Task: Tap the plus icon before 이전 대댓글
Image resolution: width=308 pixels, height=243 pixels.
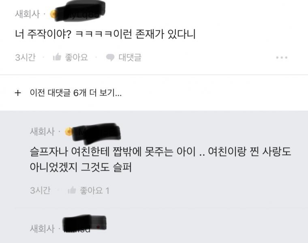Action: pyautogui.click(x=18, y=93)
